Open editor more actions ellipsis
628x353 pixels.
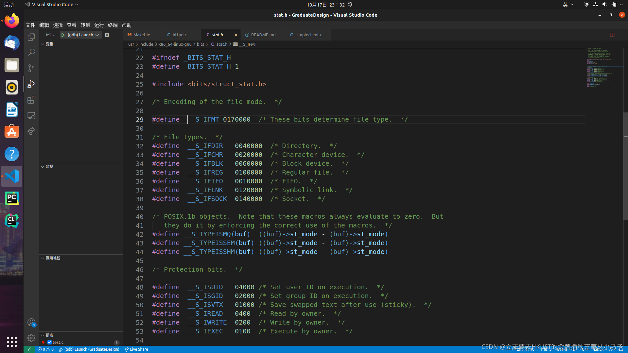click(x=620, y=35)
